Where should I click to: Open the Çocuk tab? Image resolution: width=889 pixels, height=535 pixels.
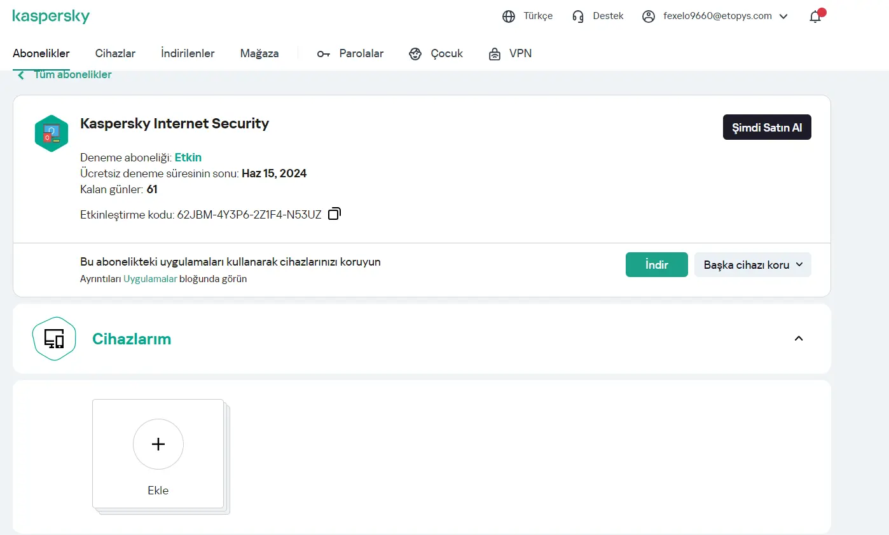447,53
